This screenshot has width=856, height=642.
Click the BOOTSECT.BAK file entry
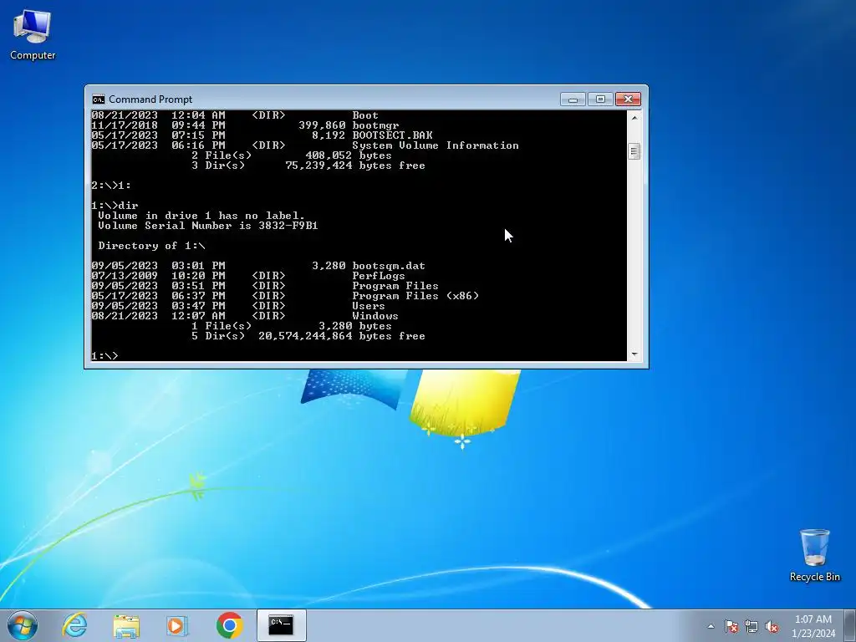tap(392, 135)
